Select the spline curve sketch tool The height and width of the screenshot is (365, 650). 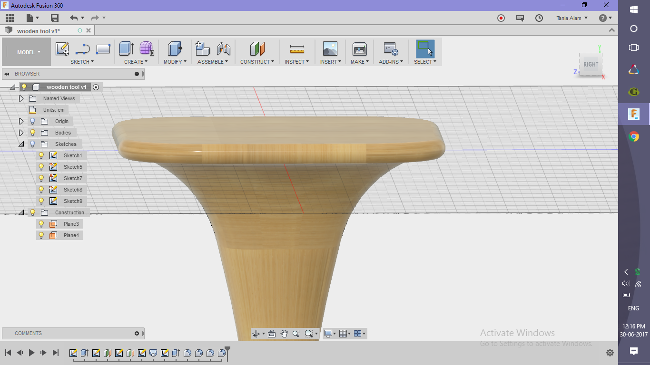82,49
